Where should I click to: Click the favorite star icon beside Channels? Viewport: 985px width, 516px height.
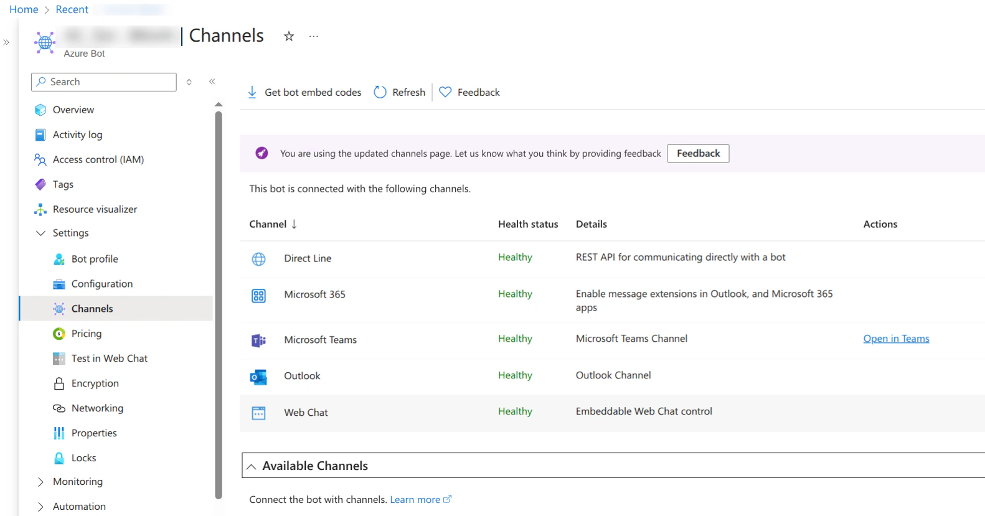pyautogui.click(x=289, y=36)
